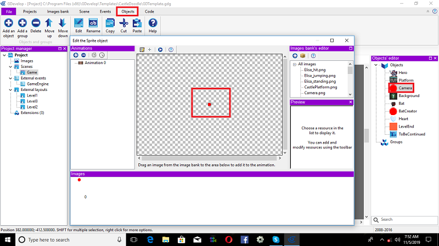Collapse the Project root node

tap(4, 55)
